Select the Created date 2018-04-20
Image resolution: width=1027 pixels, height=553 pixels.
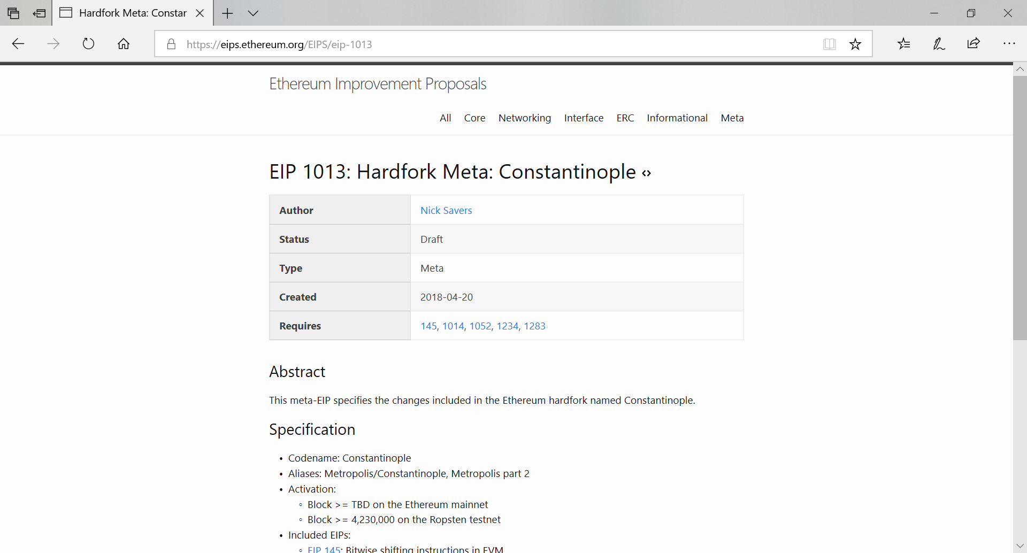[447, 297]
